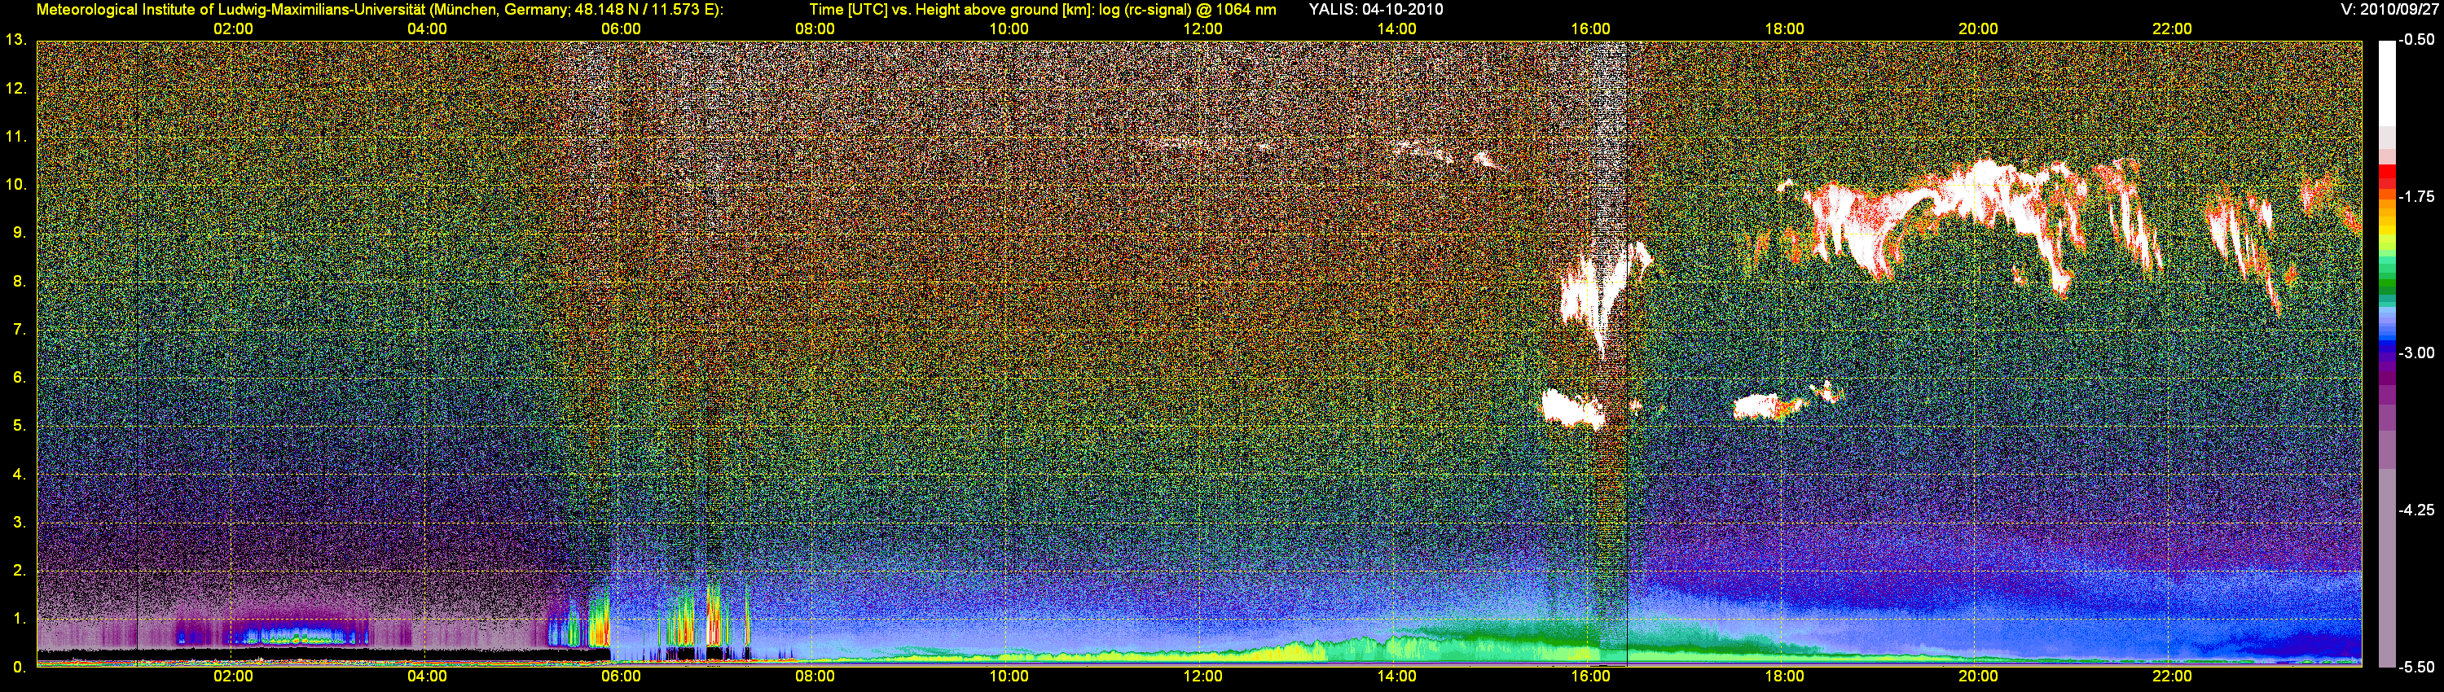This screenshot has width=2444, height=692.
Task: Click the 20:00 label on the top time axis
Action: click(x=1978, y=29)
